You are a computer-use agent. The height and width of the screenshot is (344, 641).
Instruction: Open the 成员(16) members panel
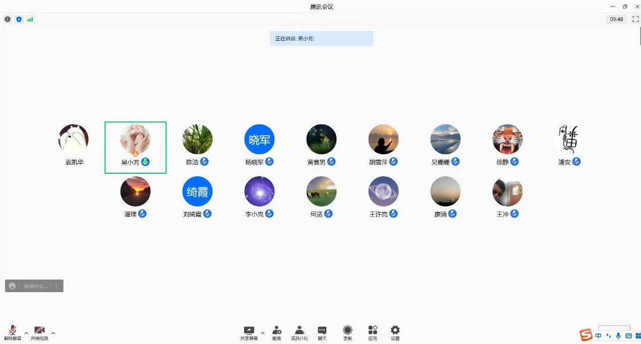tap(299, 331)
